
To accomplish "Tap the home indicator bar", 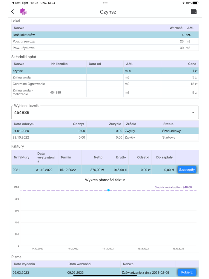I will [x=105, y=276].
